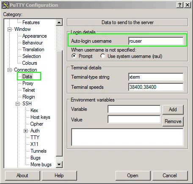193x184 pixels.
Task: Collapse the Connection tree node
Action: pyautogui.click(x=9, y=70)
